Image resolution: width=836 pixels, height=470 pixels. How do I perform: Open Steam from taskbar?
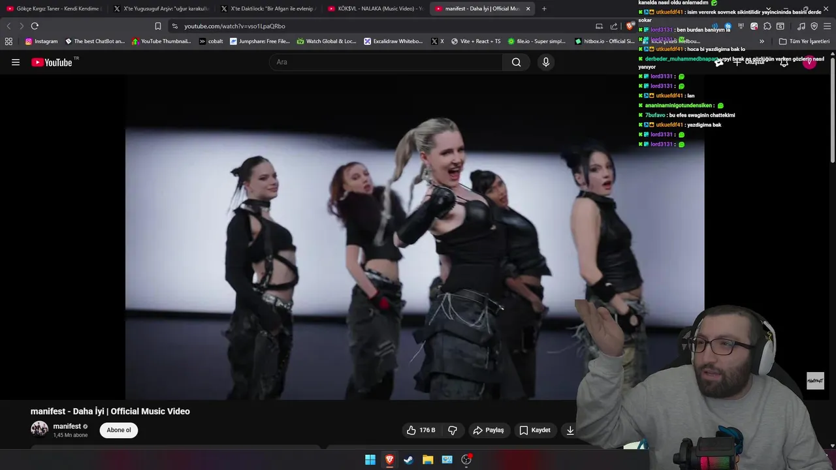pyautogui.click(x=408, y=460)
